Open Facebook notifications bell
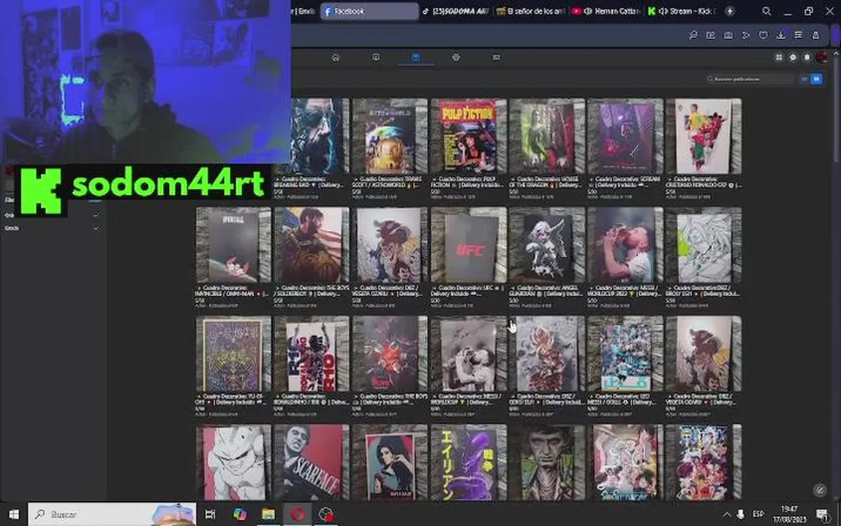 (807, 57)
